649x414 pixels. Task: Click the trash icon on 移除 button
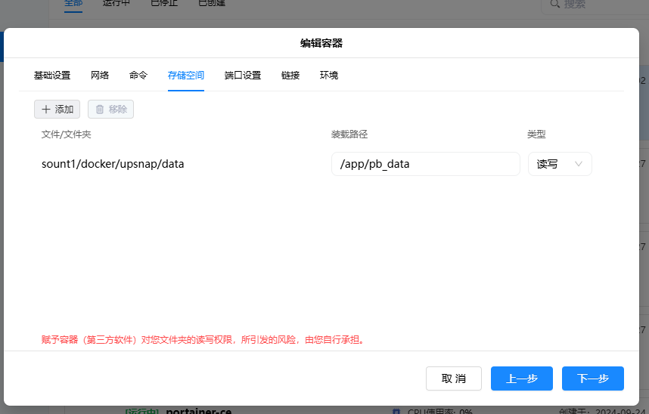100,110
